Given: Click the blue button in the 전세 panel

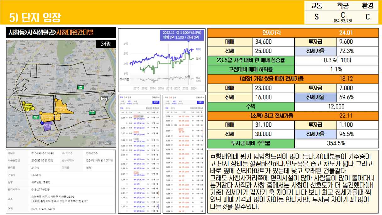Looking at the screenshot, I should (200, 102).
